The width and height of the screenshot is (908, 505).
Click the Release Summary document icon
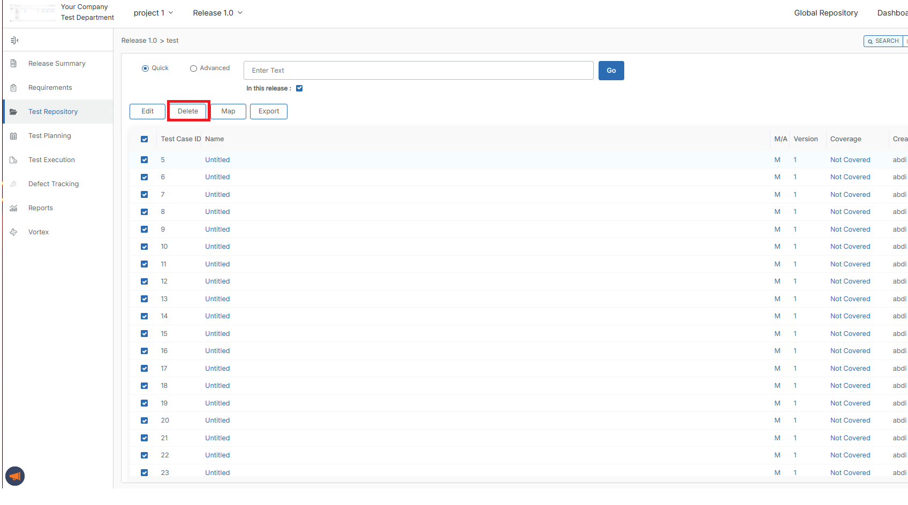coord(14,64)
